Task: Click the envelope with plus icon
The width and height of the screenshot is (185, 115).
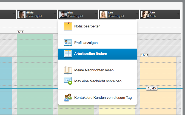Action: [68, 81]
